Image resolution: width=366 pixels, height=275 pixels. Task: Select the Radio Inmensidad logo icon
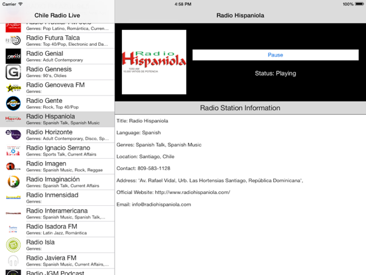coord(13,197)
